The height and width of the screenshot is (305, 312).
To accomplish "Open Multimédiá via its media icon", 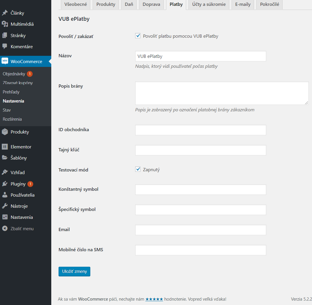I will pos(5,24).
